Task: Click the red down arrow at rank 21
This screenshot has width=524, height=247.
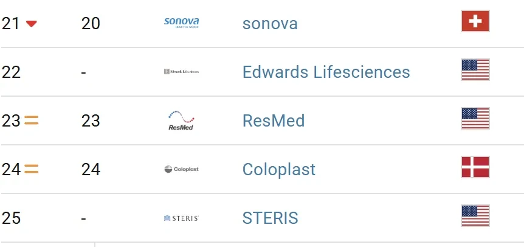Action: pos(32,24)
